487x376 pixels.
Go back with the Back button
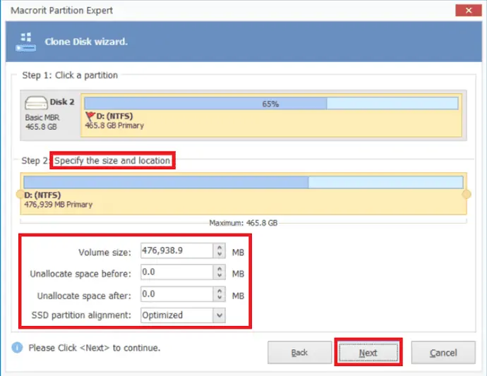pyautogui.click(x=299, y=353)
